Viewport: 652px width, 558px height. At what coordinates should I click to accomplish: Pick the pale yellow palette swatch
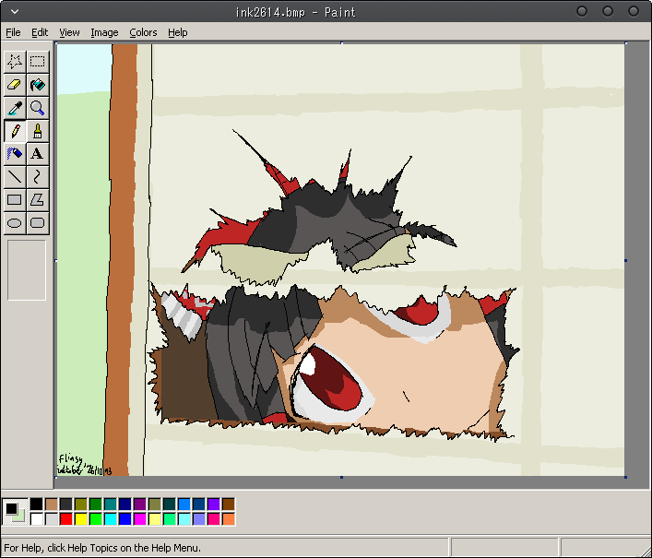coord(155,519)
